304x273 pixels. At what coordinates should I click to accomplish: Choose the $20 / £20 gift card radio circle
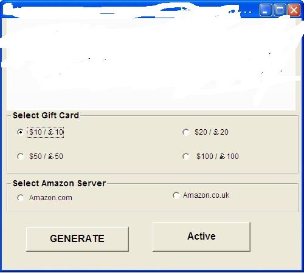tap(186, 132)
